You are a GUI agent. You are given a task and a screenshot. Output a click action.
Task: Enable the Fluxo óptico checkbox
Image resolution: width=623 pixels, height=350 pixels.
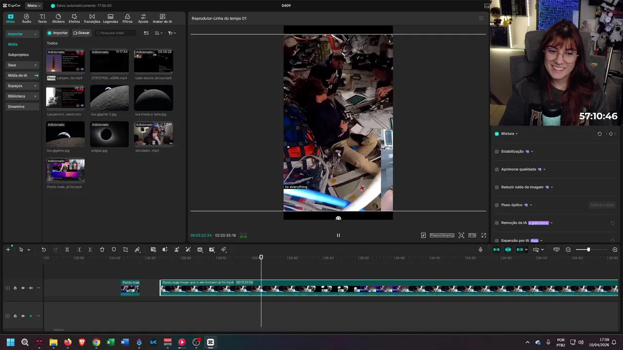[496, 205]
